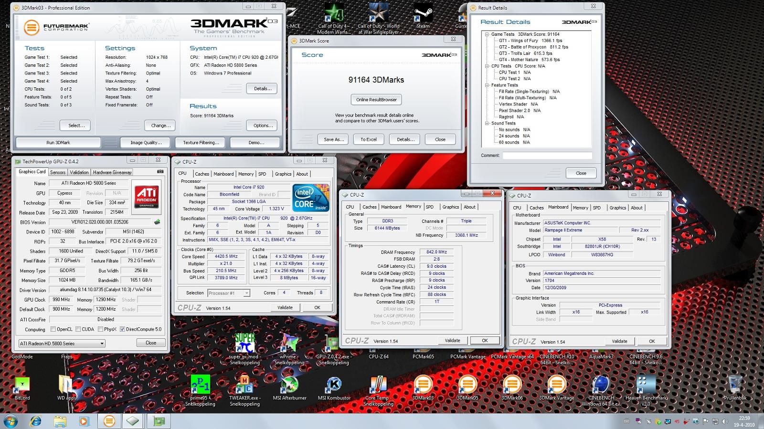Open Caches tab in CPU-Z processor window
Image resolution: width=764 pixels, height=429 pixels.
click(202, 174)
